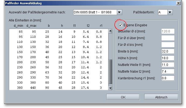Click the Kantenbrechung r1 input field
The image size is (186, 108).
coord(168,78)
